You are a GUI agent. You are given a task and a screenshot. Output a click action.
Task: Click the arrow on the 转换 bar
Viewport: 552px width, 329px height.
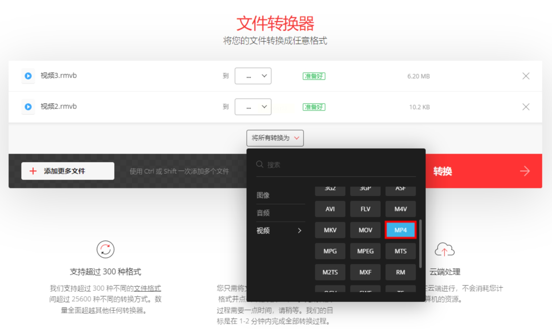[525, 171]
